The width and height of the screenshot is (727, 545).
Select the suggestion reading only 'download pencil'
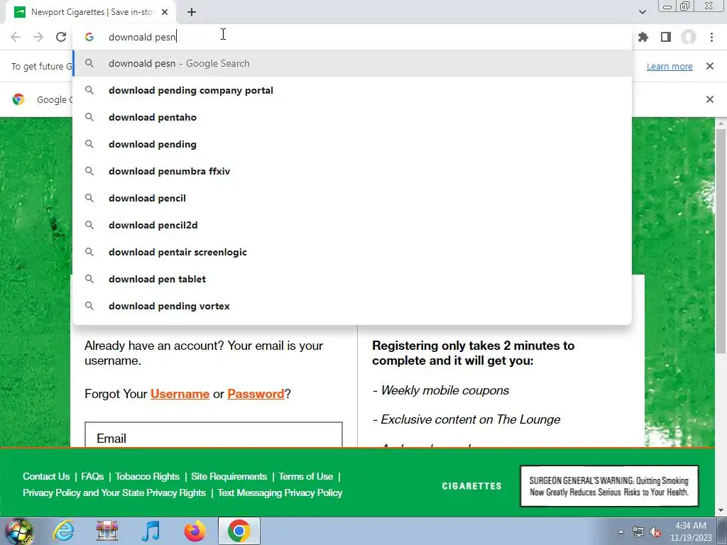[352, 198]
